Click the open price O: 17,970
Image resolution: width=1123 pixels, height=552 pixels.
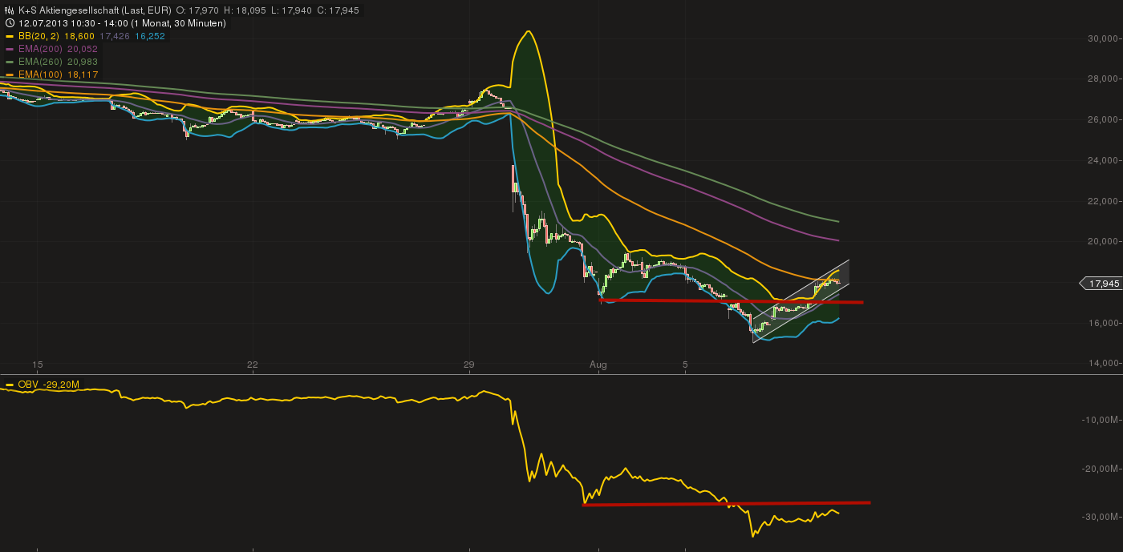point(197,10)
